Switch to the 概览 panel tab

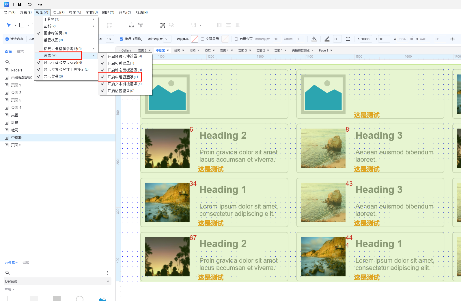[x=20, y=52]
